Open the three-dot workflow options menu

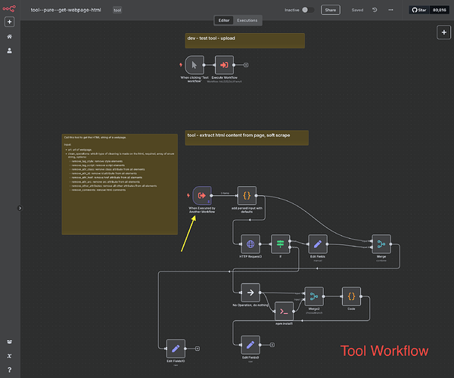point(391,10)
